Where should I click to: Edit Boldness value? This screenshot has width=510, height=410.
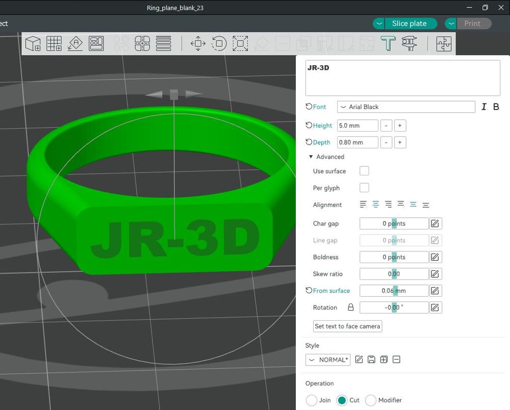pyautogui.click(x=435, y=257)
